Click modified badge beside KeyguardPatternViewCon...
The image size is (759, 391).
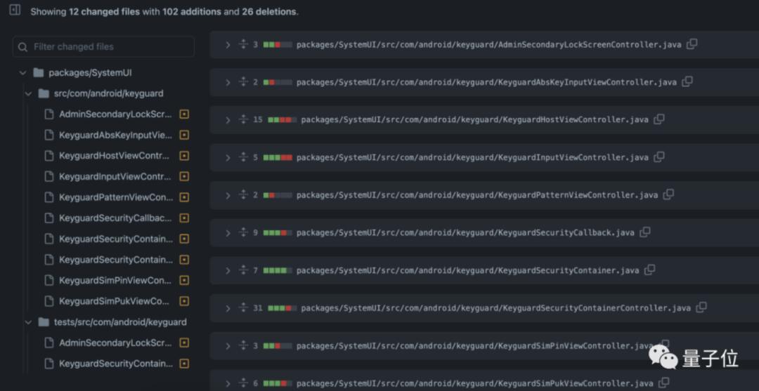(x=184, y=198)
